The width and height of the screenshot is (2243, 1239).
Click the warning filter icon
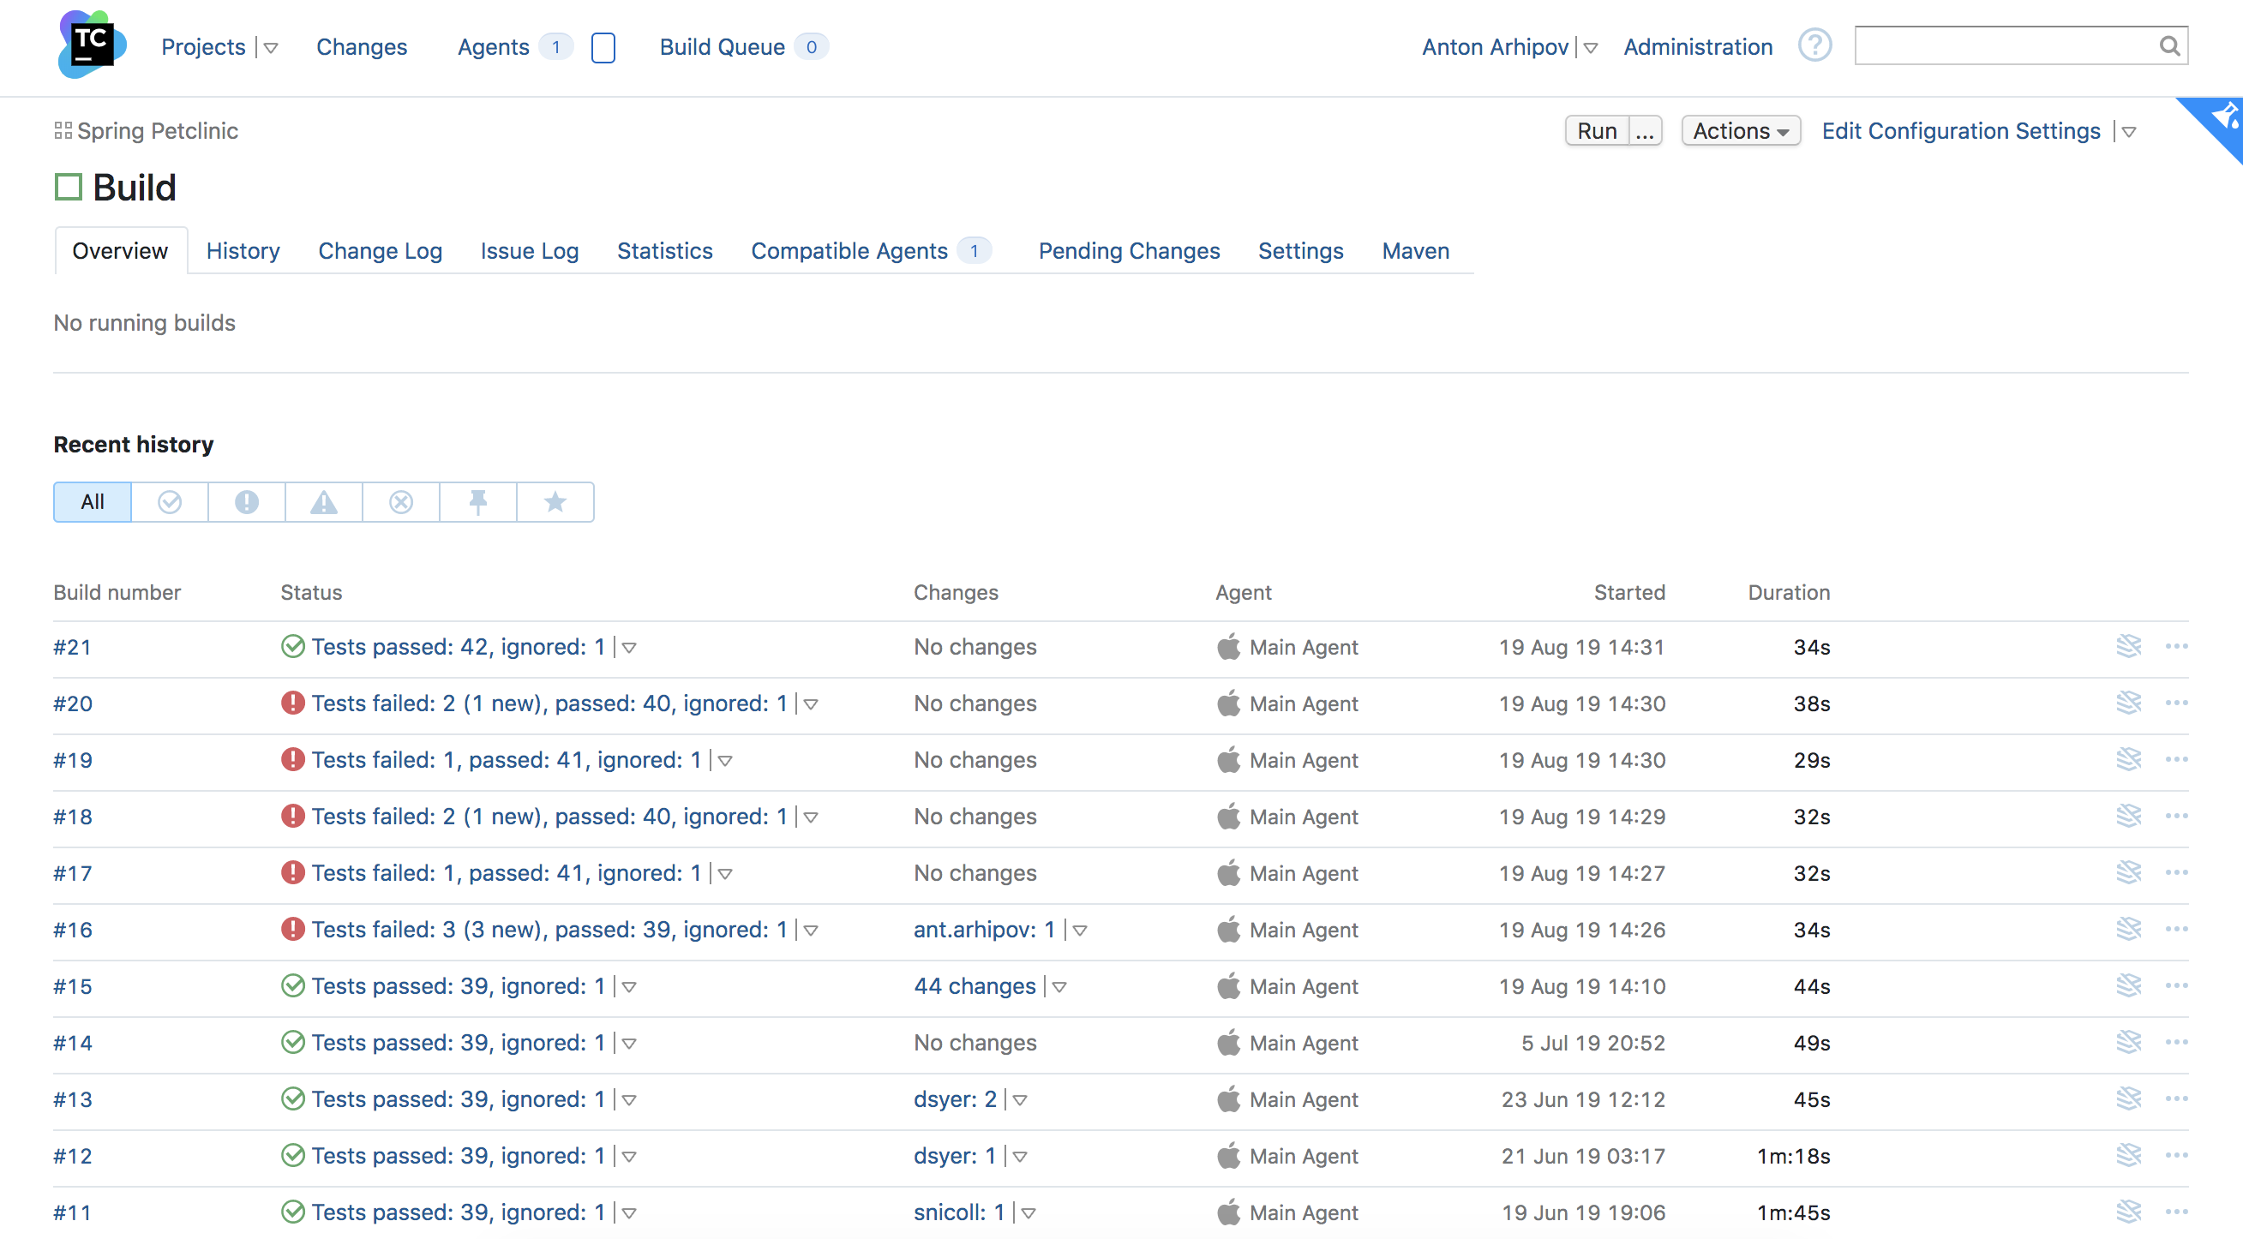point(323,500)
